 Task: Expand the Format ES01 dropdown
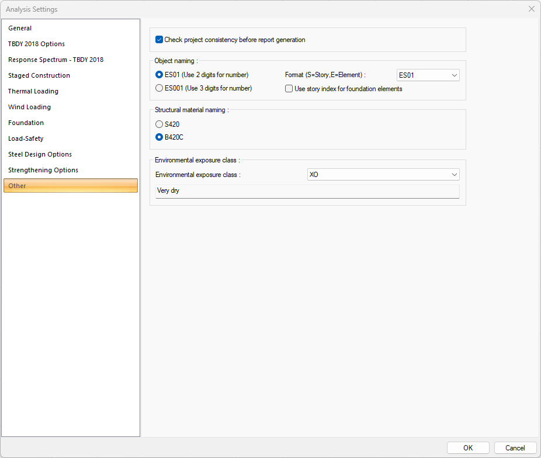pyautogui.click(x=428, y=75)
